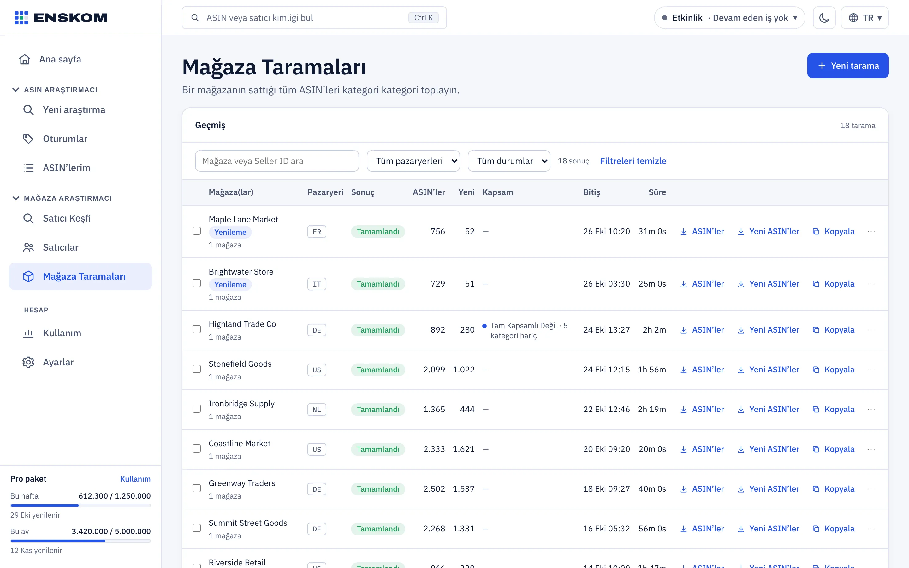Image resolution: width=909 pixels, height=568 pixels.
Task: Open the Tüm durumlar dropdown
Action: point(509,161)
